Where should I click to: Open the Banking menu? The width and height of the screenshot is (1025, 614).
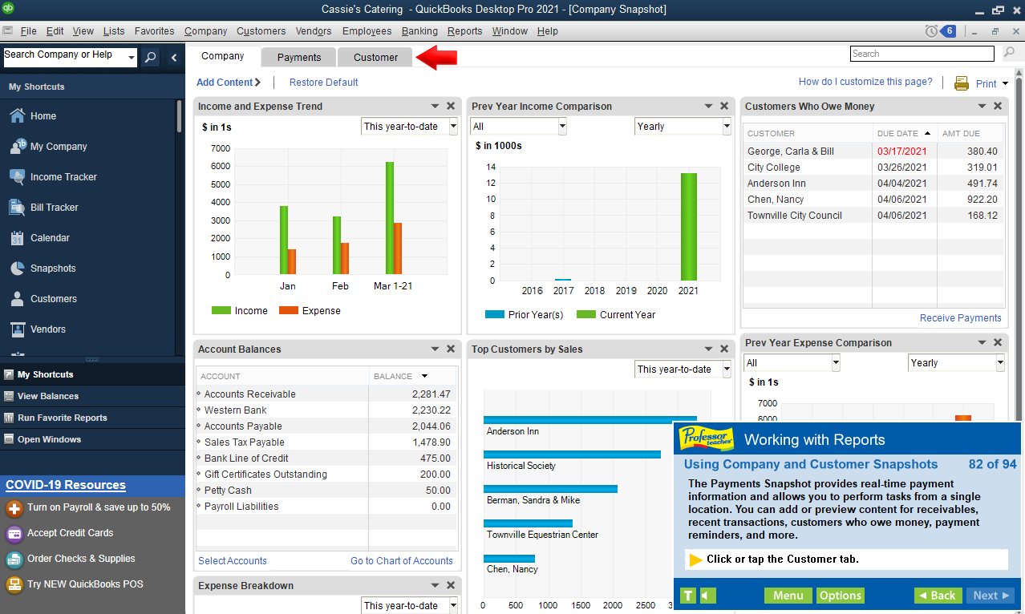419,31
